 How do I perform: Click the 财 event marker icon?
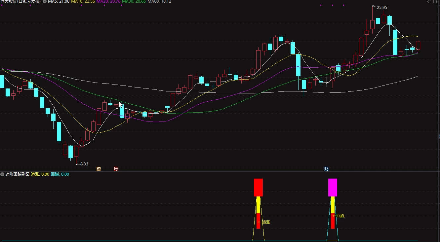326,169
